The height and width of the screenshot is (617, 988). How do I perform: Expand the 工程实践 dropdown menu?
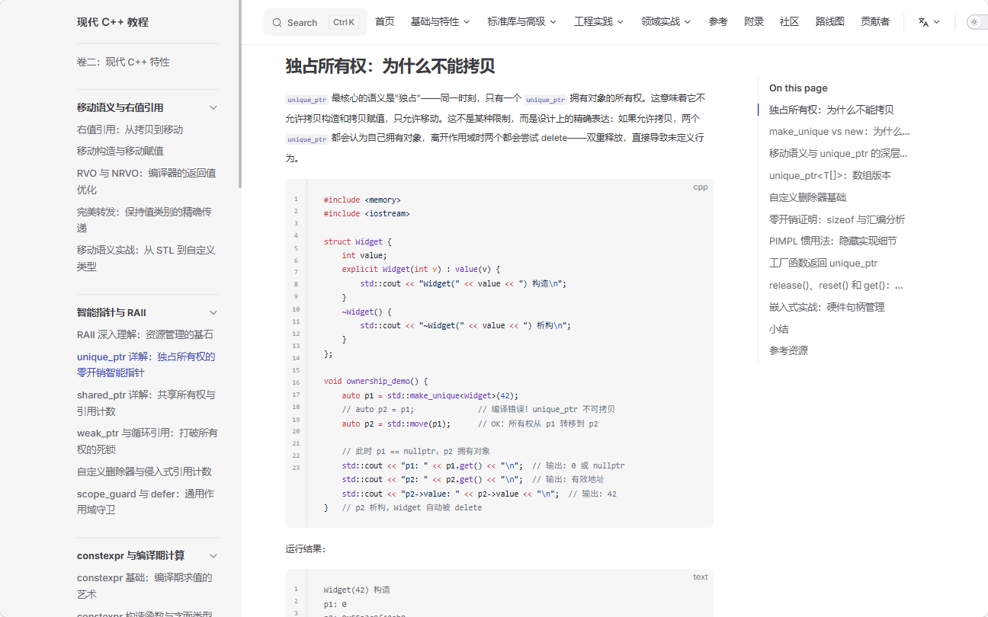point(599,22)
